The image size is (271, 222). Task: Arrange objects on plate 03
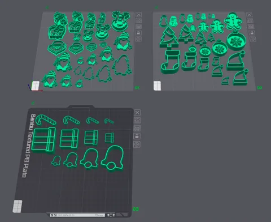[137, 129]
